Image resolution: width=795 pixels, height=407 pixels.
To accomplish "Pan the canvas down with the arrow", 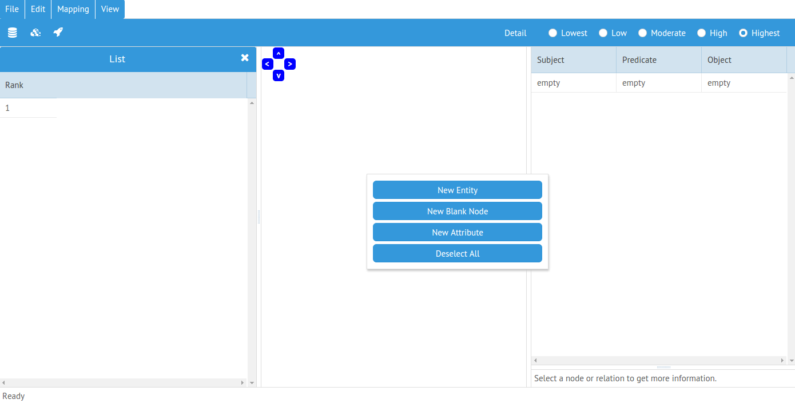I will click(x=279, y=75).
